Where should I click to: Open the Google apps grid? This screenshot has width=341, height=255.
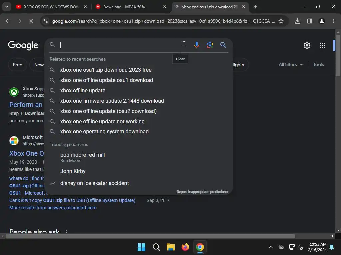click(x=322, y=45)
